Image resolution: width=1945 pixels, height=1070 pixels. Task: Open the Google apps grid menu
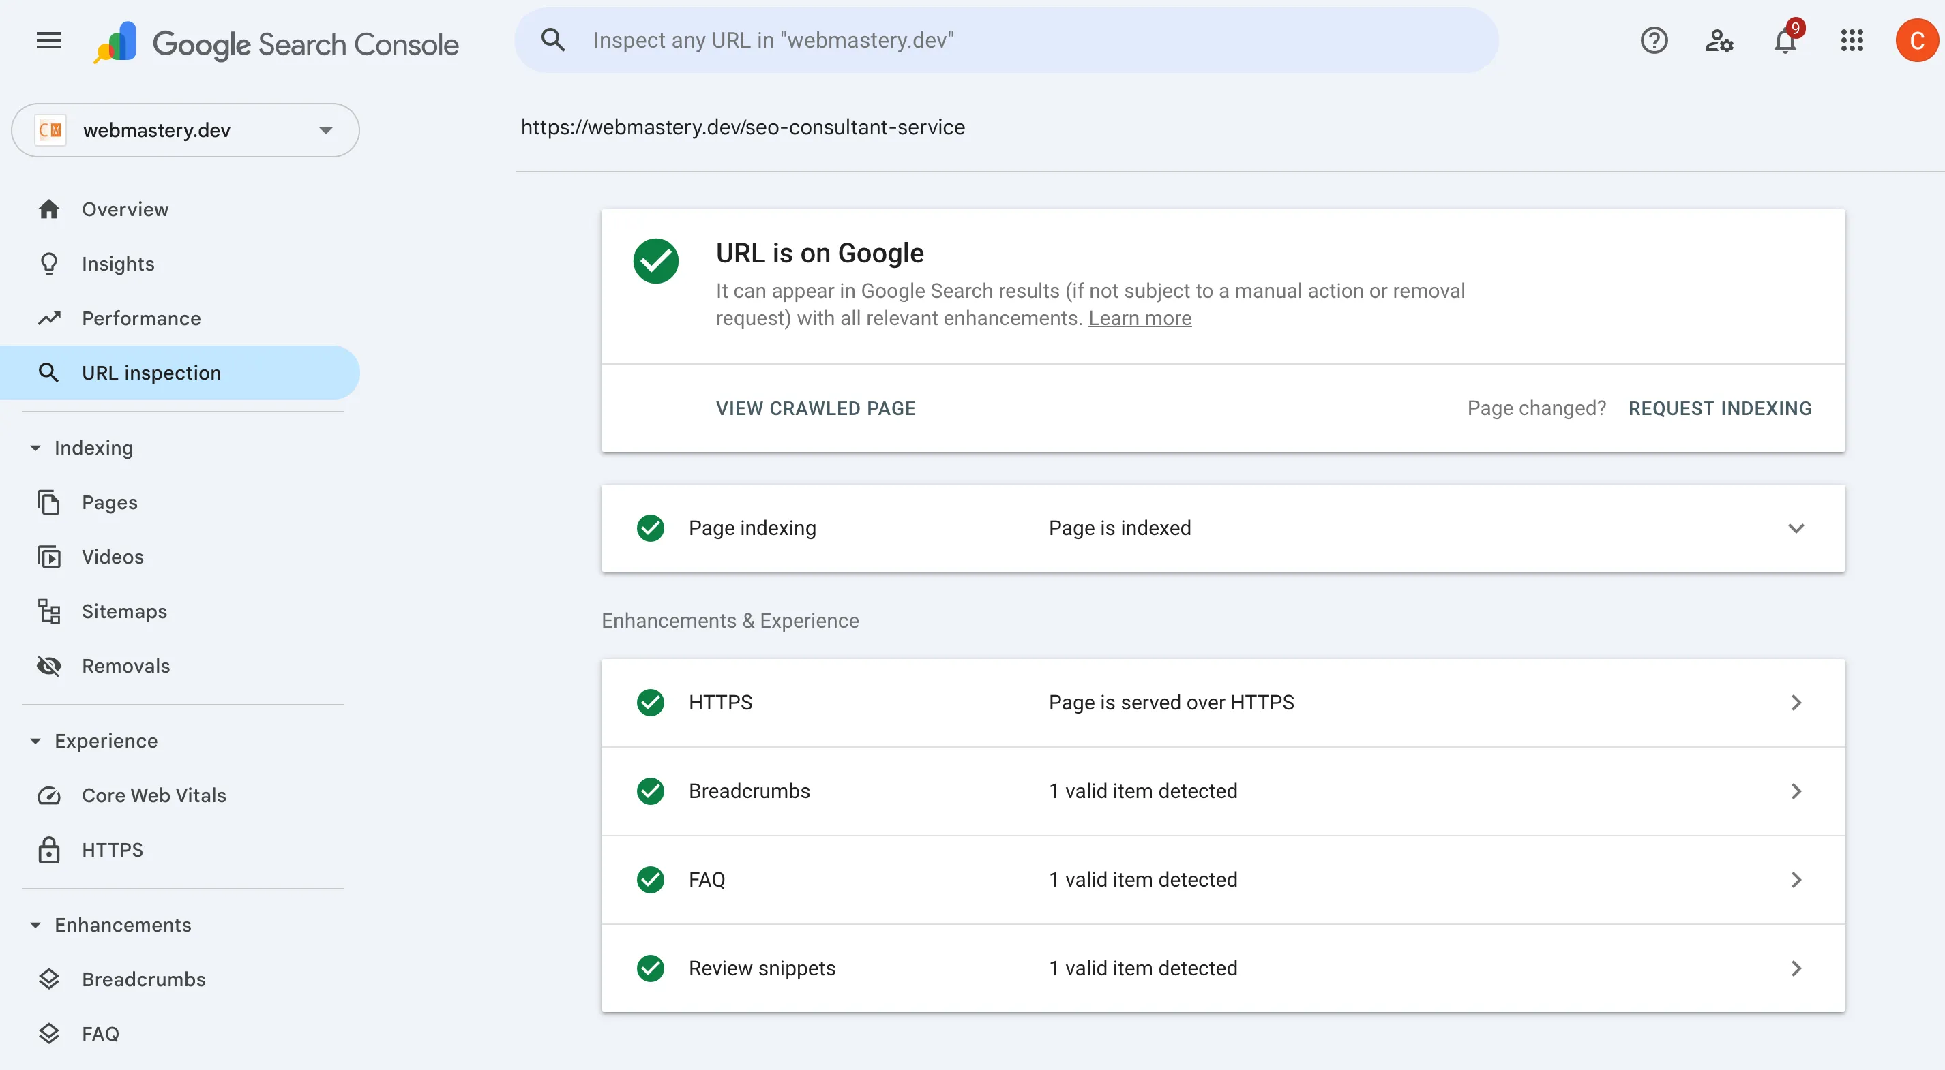(x=1852, y=41)
